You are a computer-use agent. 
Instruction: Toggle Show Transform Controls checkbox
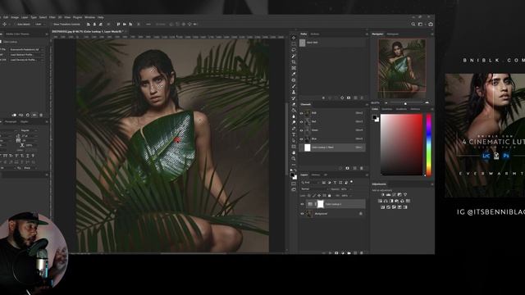coord(51,25)
